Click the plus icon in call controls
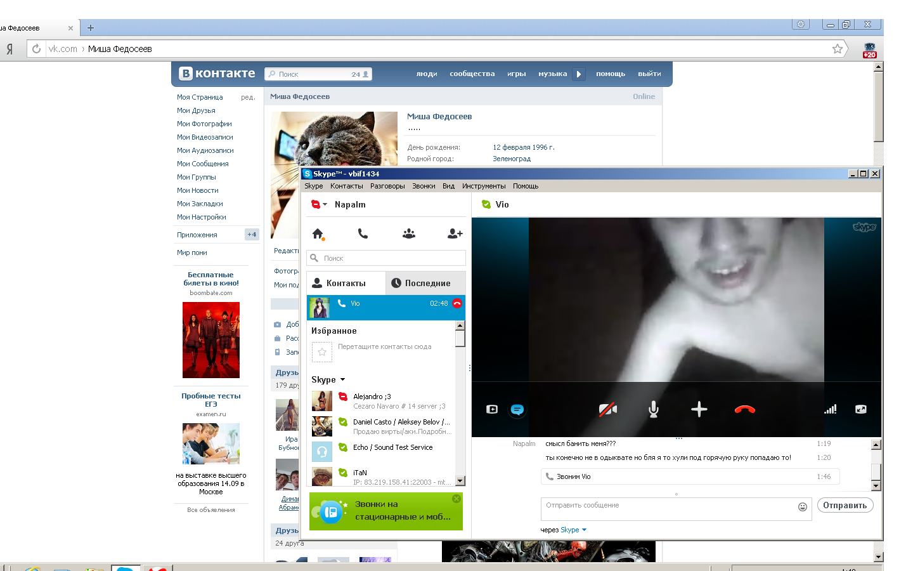This screenshot has width=913, height=571. click(699, 409)
